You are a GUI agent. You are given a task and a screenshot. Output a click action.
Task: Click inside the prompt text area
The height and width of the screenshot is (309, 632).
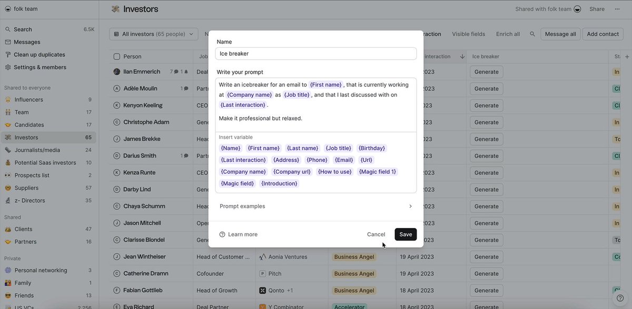click(316, 105)
